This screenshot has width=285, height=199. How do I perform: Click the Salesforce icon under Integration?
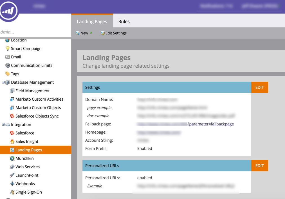[12, 133]
